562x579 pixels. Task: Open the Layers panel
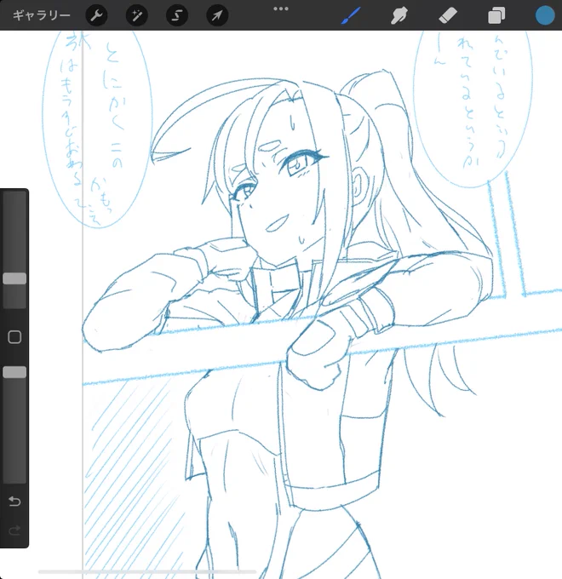[496, 16]
